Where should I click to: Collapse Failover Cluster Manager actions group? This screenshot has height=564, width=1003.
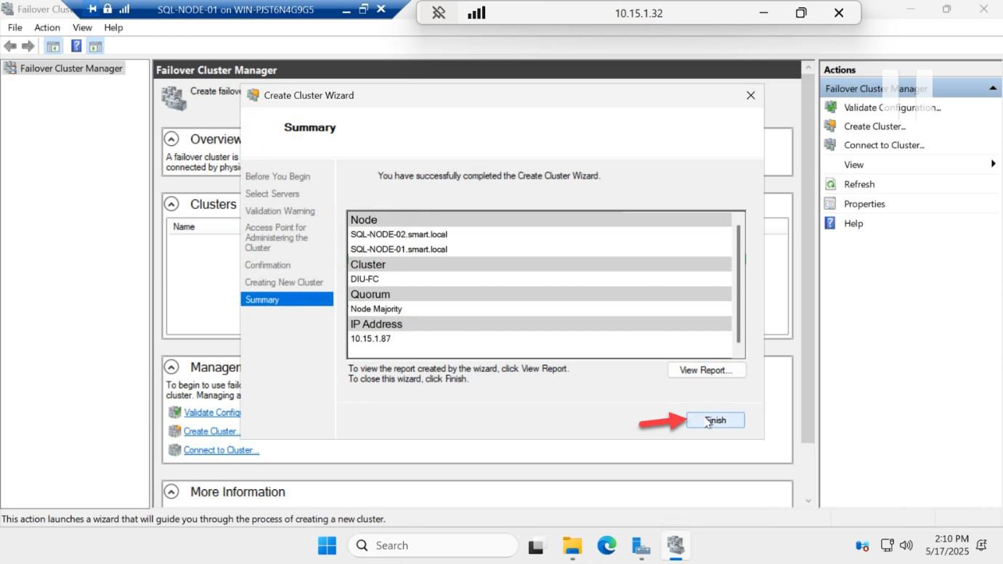[992, 89]
